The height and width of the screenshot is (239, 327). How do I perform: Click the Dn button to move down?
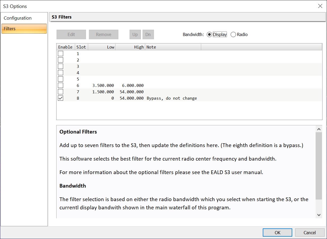(148, 34)
